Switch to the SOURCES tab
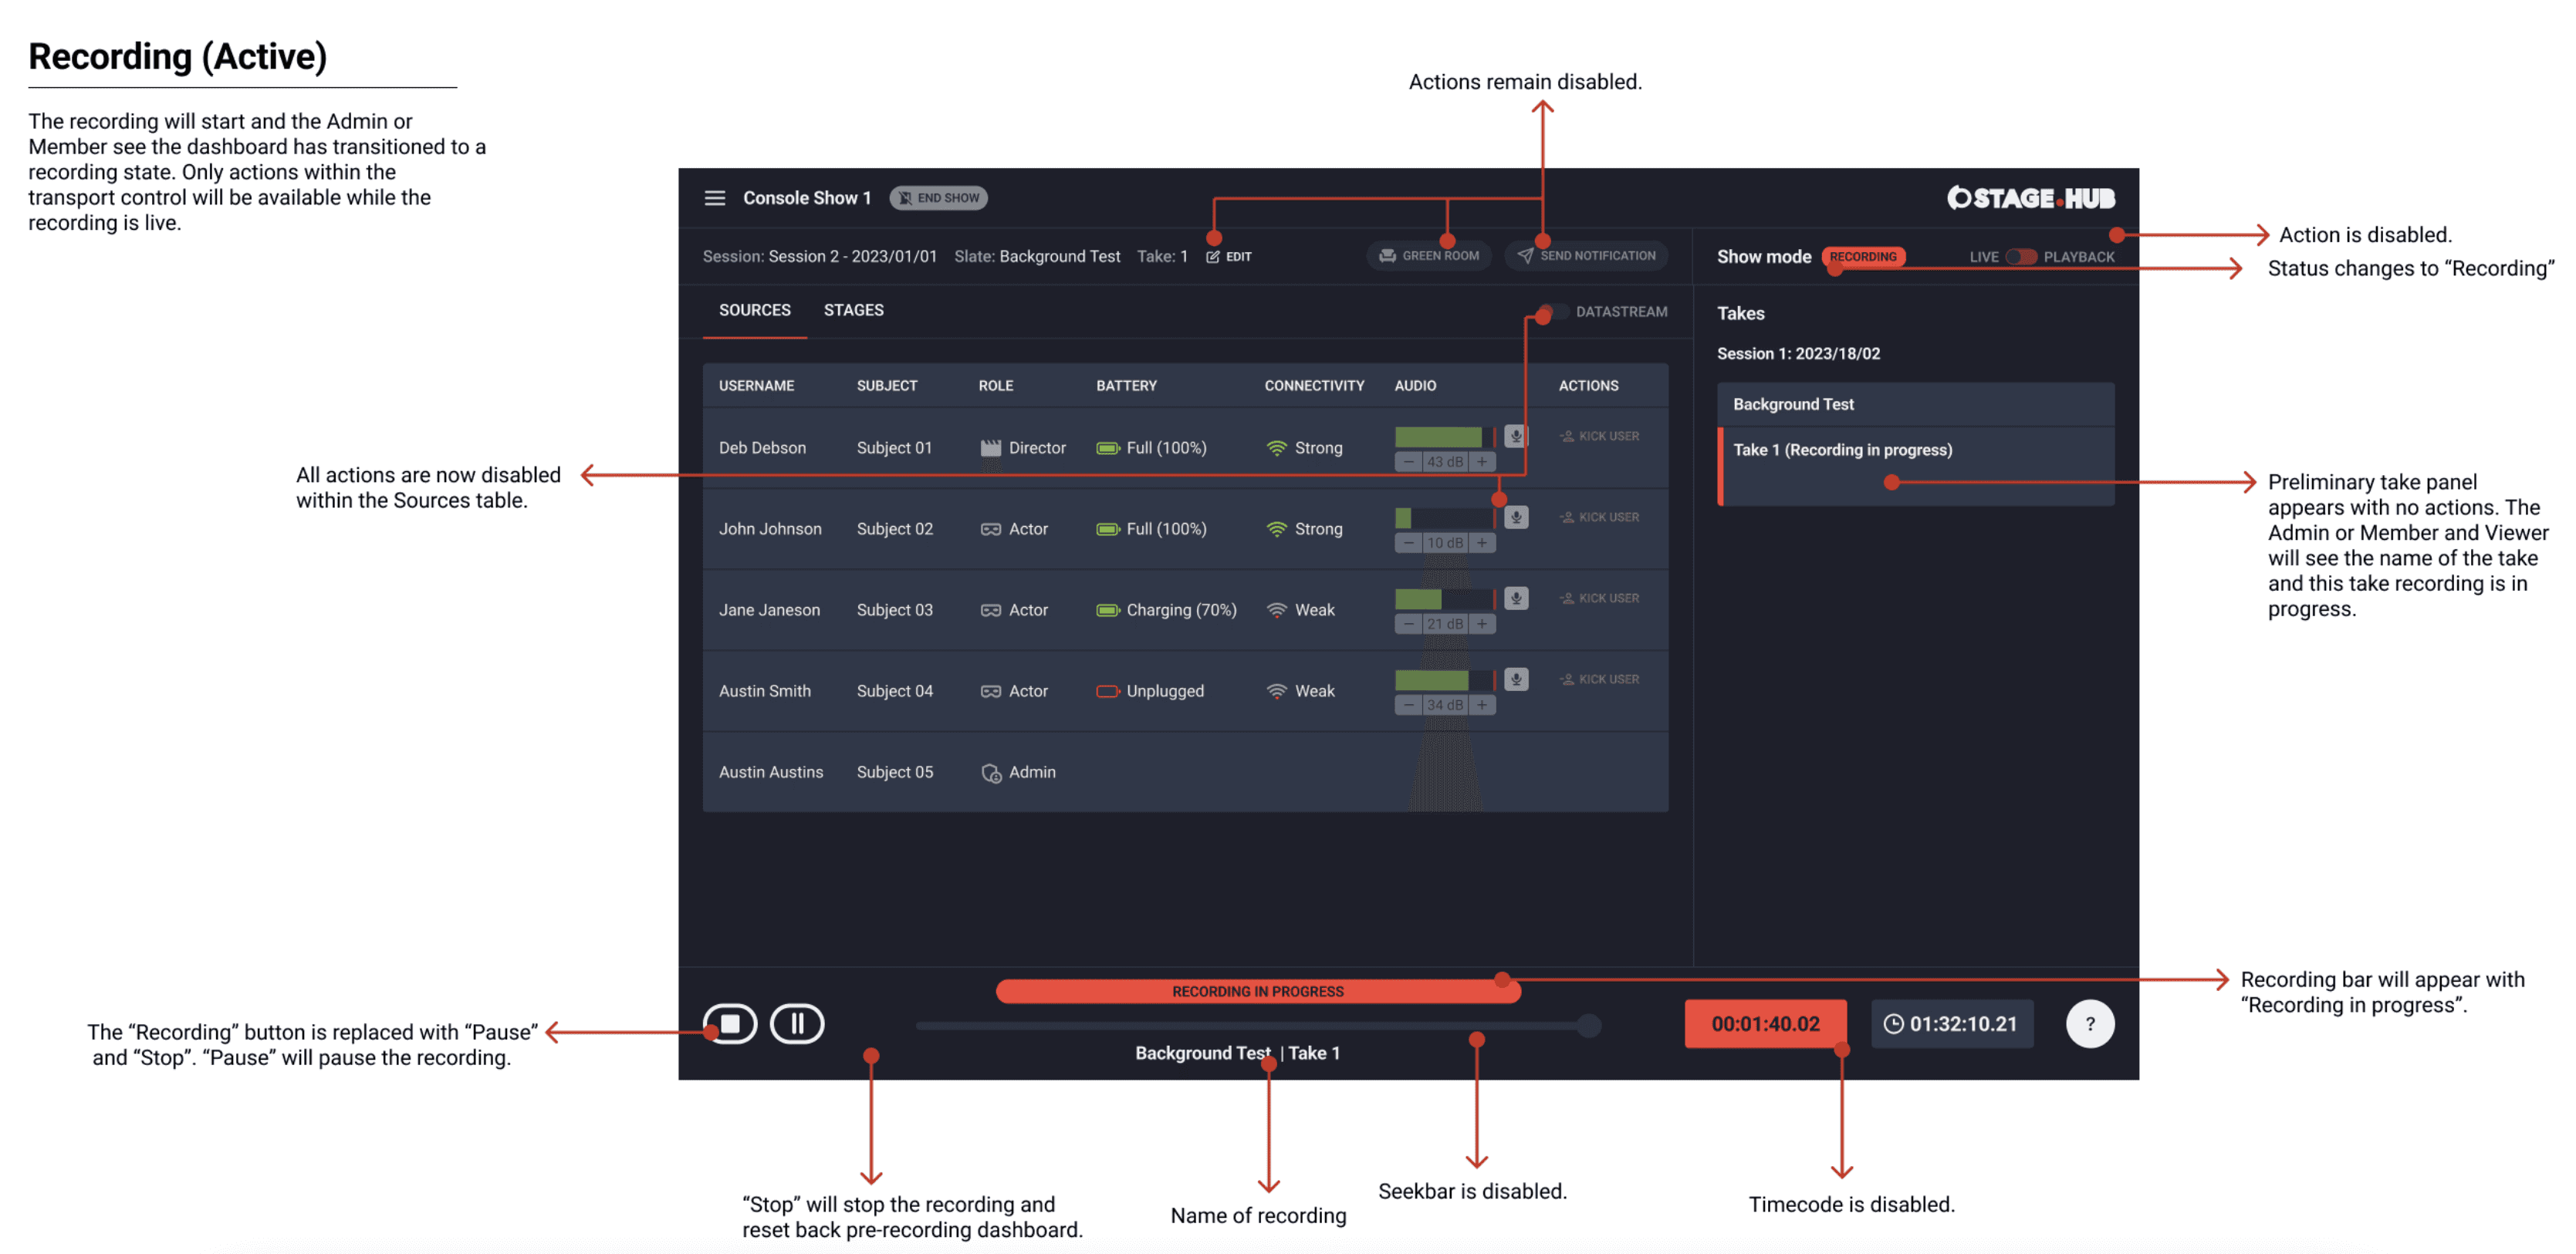Image resolution: width=2576 pixels, height=1254 pixels. click(x=754, y=311)
